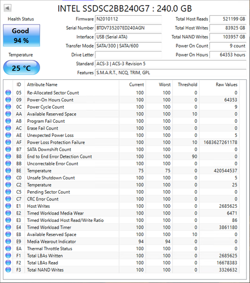Click the Power On Count value 9 count
Viewport: 250px width, 283px height.
click(x=228, y=46)
